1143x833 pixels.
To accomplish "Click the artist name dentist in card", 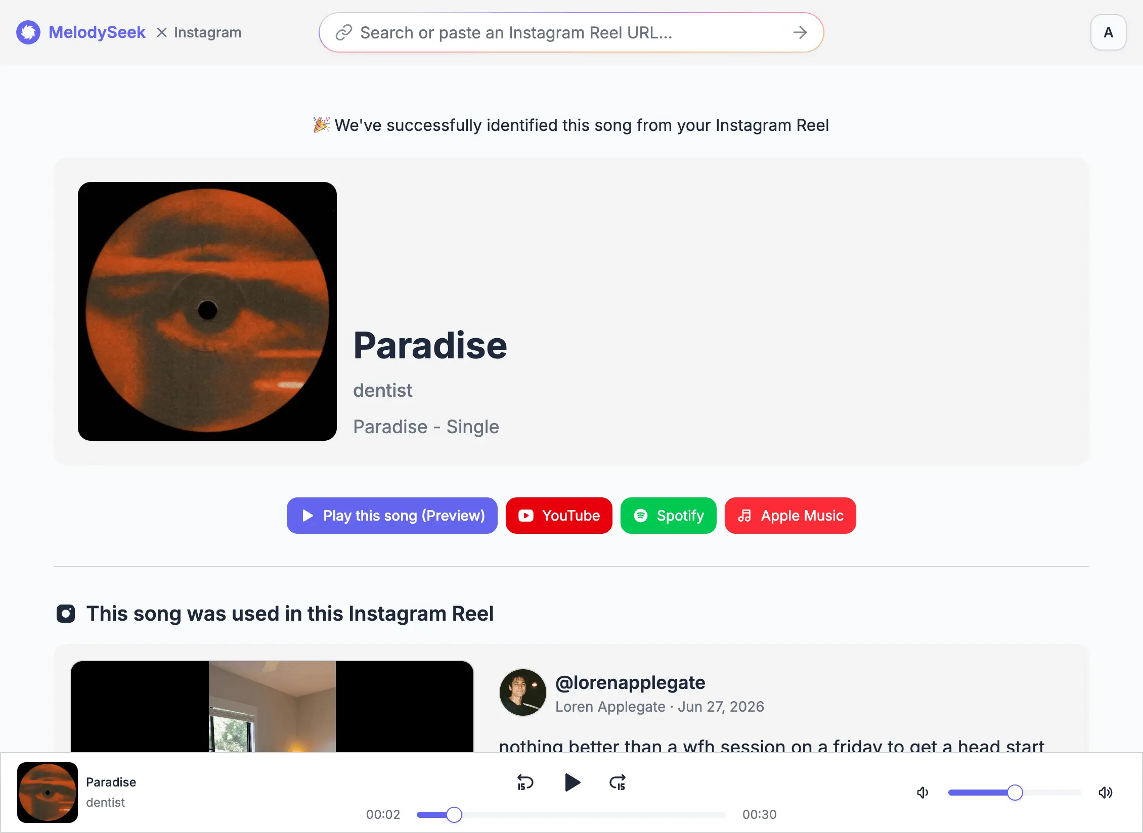I will (382, 390).
